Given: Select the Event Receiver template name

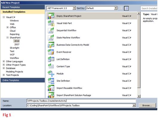Looking at the screenshot, I should [x=64, y=52].
